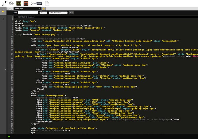Click the aabb bookmark icon
This screenshot has height=139, width=198.
18,3
